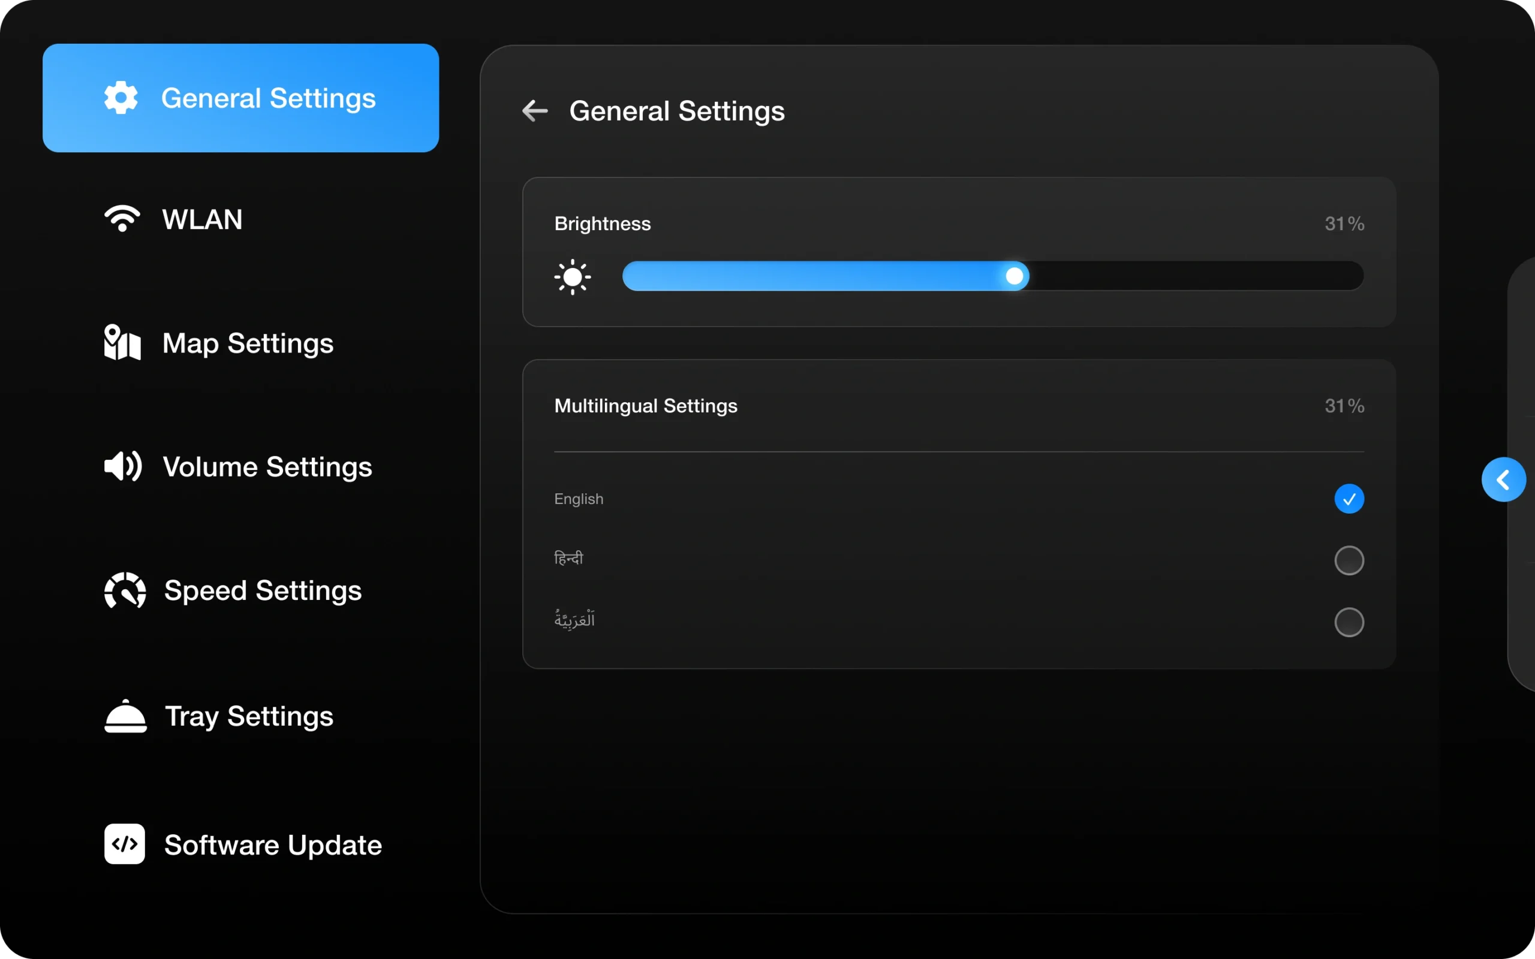
Task: Open the Tray Settings label
Action: (249, 716)
